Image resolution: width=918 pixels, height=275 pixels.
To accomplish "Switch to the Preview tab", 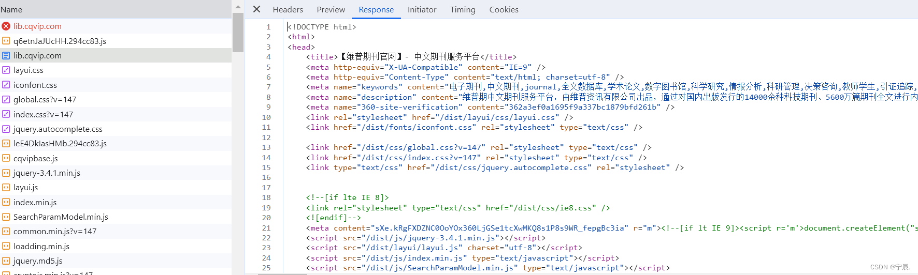I will (331, 9).
